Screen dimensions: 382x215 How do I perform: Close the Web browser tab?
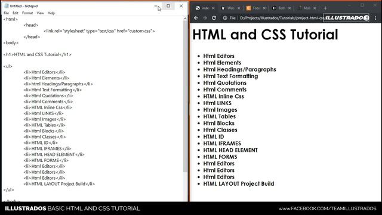pos(239,8)
